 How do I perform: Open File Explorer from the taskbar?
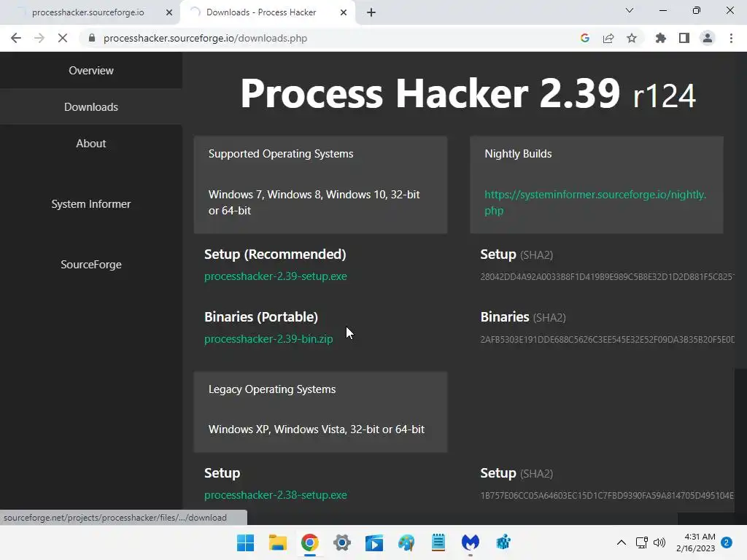coord(278,542)
